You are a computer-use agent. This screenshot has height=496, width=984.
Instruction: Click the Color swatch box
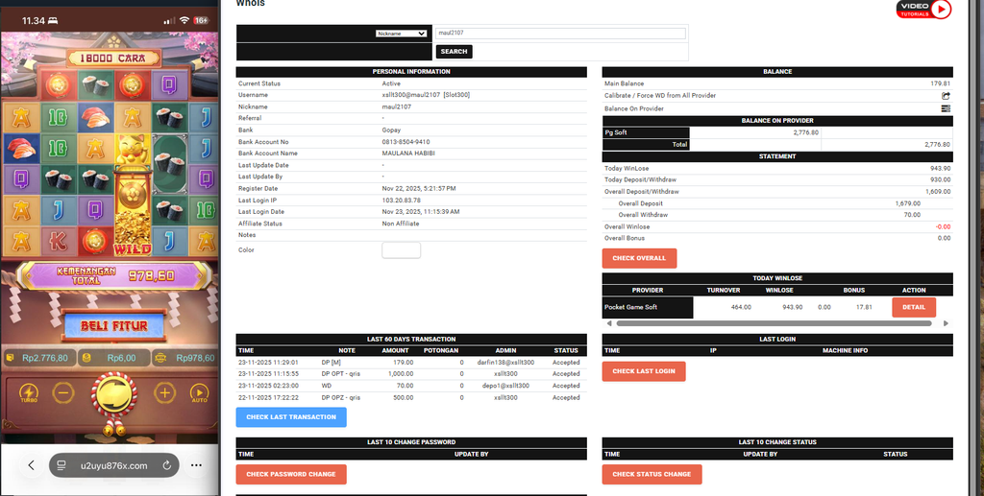click(401, 249)
